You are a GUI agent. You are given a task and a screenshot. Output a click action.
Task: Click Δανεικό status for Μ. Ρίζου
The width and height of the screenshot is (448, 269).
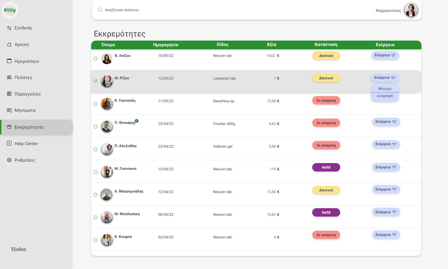[x=326, y=78]
